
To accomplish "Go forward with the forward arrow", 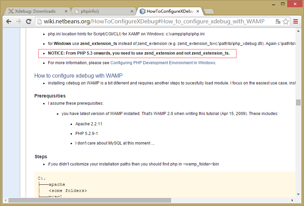I will point(19,21).
